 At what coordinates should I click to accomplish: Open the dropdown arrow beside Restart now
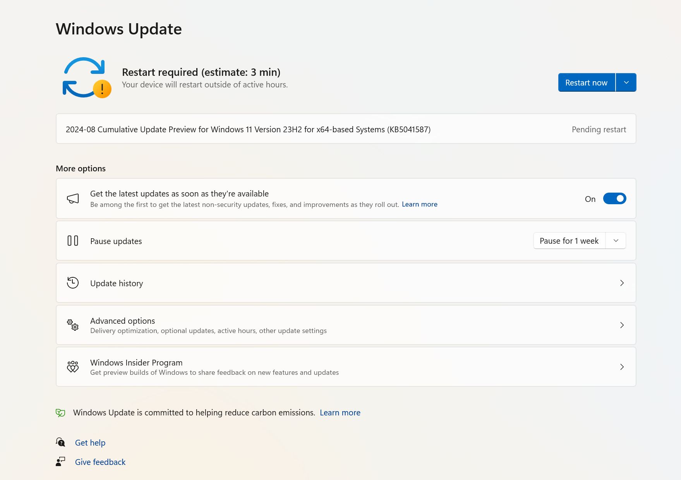coord(626,82)
